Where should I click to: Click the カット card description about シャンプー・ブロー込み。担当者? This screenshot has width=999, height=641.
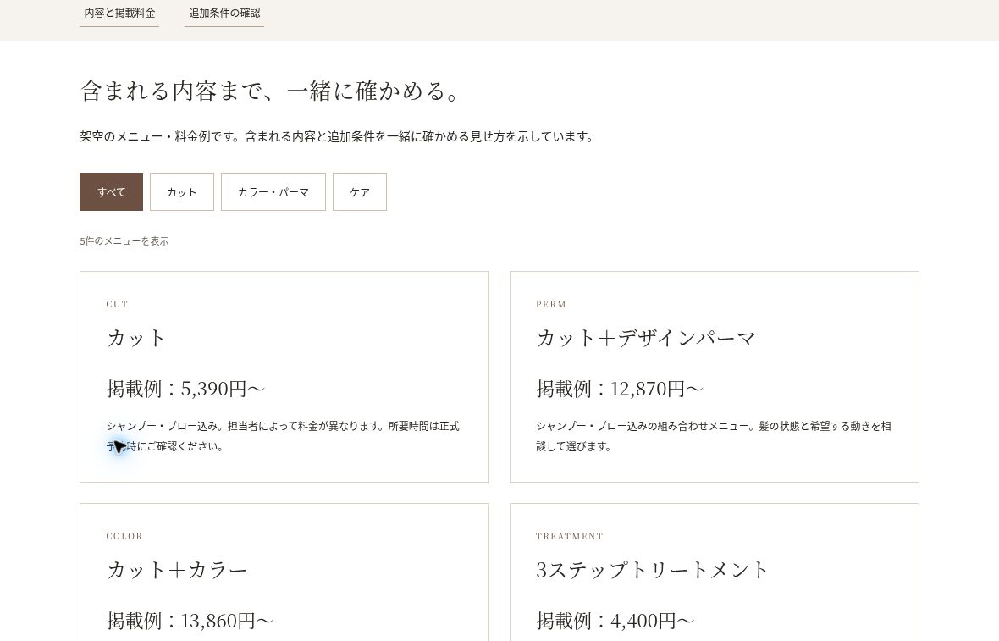(x=283, y=436)
